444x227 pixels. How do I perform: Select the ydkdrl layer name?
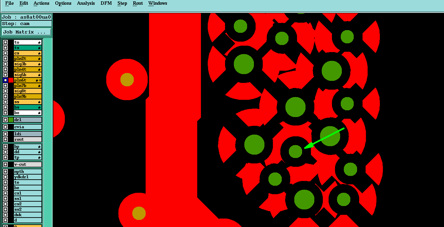pos(27,177)
